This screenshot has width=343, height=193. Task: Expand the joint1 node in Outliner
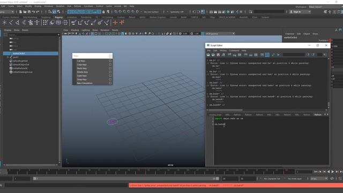8,57
